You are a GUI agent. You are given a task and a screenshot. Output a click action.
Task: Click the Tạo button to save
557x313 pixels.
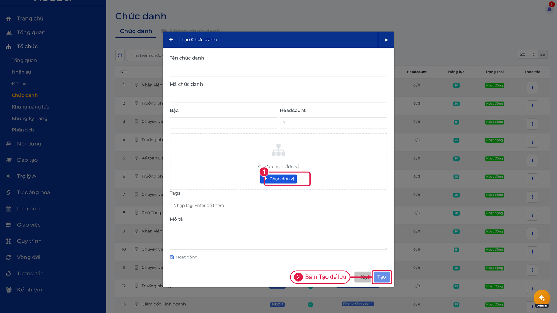pos(382,277)
